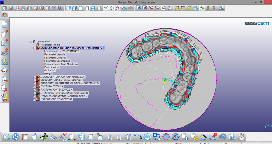Toggle checkbox next to //SGROSSATURA CORONA<DINC0.2>
The image size is (272, 144).
coord(34,77)
